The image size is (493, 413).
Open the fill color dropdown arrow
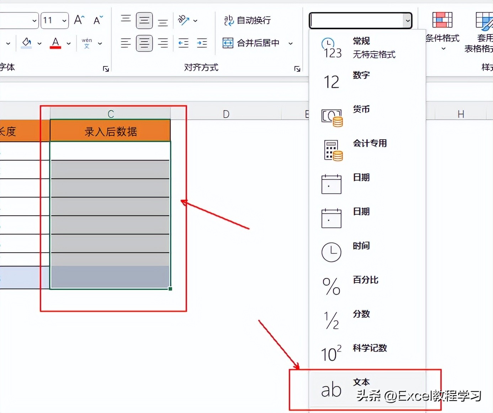tap(39, 43)
